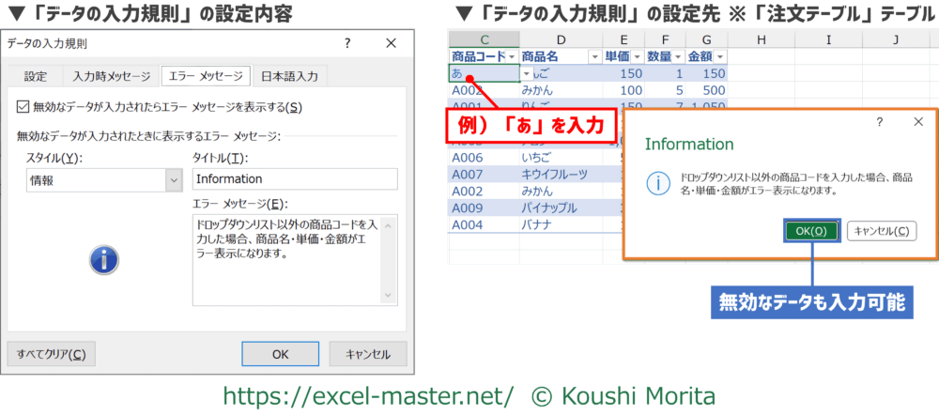Switch to the 入力時メッセージ tab
939x415 pixels.
click(x=111, y=76)
